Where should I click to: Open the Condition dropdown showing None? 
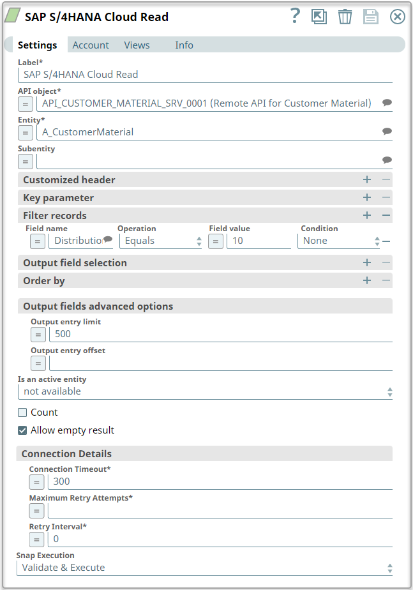pos(339,241)
